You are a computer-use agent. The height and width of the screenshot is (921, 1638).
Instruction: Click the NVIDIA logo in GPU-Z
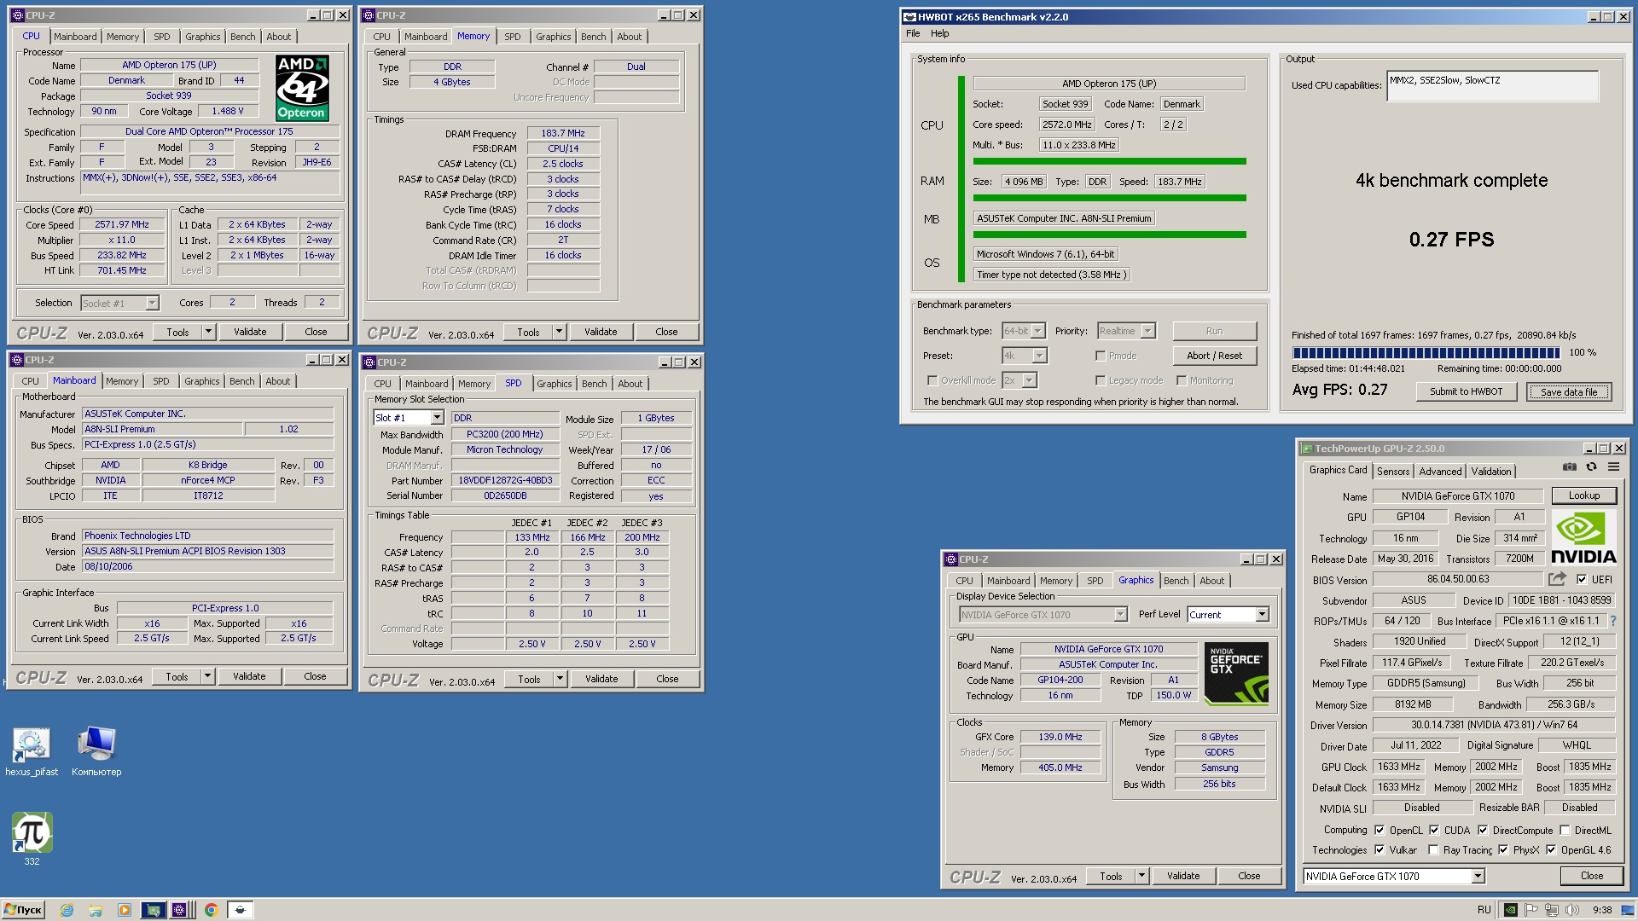pos(1583,539)
